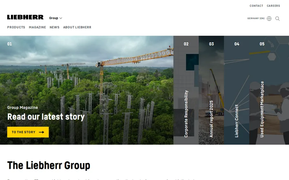The image size is (289, 180).
Task: Open the globe language selector icon
Action: pyautogui.click(x=269, y=19)
